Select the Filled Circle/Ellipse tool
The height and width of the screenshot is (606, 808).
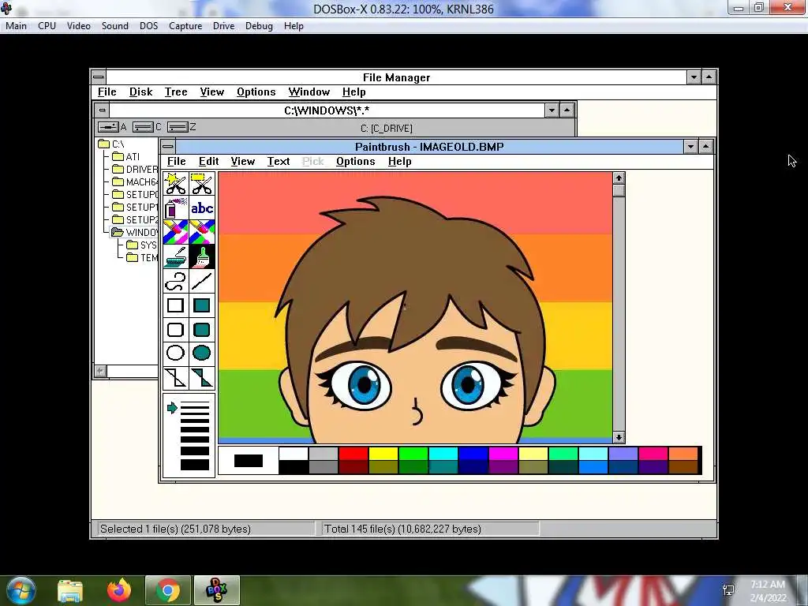pos(201,353)
